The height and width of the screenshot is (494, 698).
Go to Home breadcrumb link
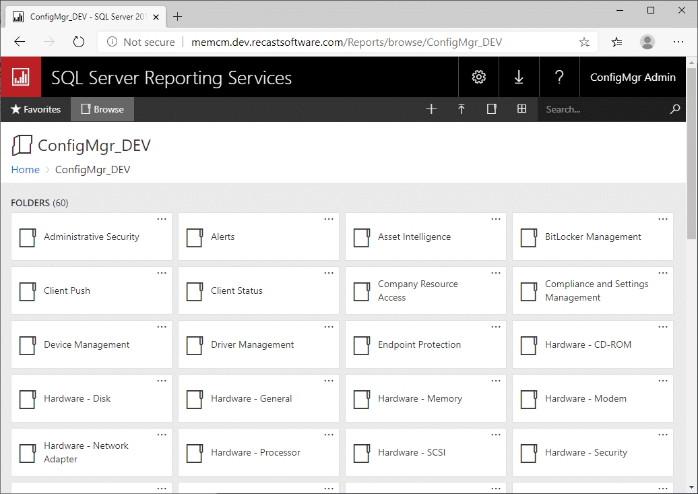tap(25, 170)
